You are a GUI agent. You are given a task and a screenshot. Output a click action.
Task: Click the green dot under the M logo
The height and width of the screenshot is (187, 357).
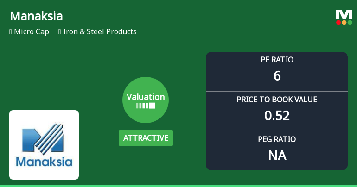[x=350, y=22]
